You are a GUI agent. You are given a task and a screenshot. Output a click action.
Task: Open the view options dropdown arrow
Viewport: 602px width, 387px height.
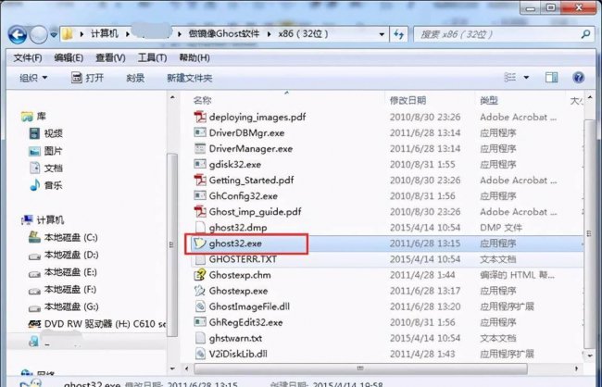pyautogui.click(x=526, y=78)
